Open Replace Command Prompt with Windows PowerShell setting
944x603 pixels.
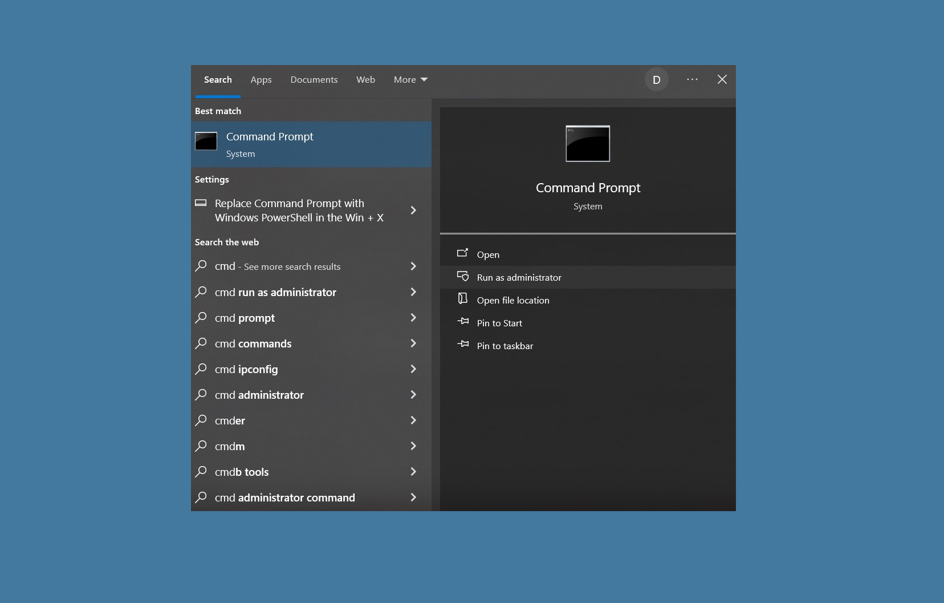(x=311, y=211)
